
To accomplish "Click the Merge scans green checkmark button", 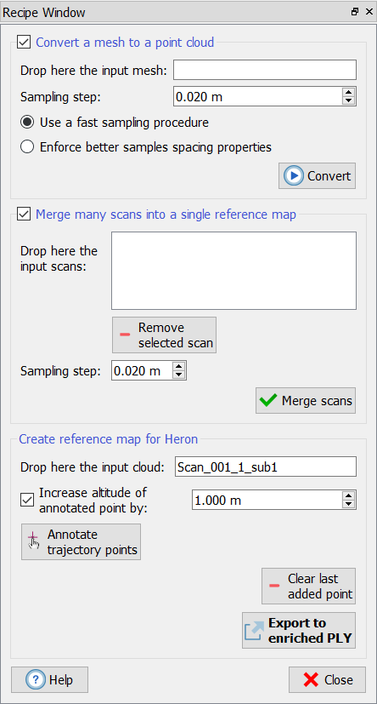I will click(306, 400).
